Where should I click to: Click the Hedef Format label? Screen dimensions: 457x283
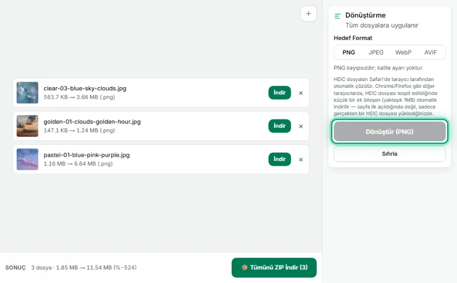353,38
